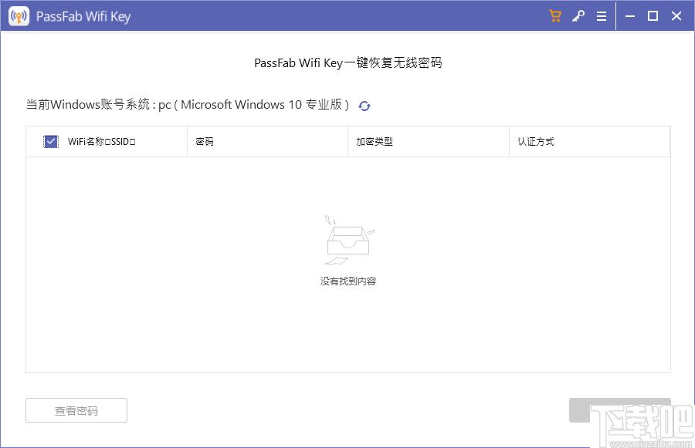695x448 pixels.
Task: Refresh the Windows account system info
Action: pos(364,106)
